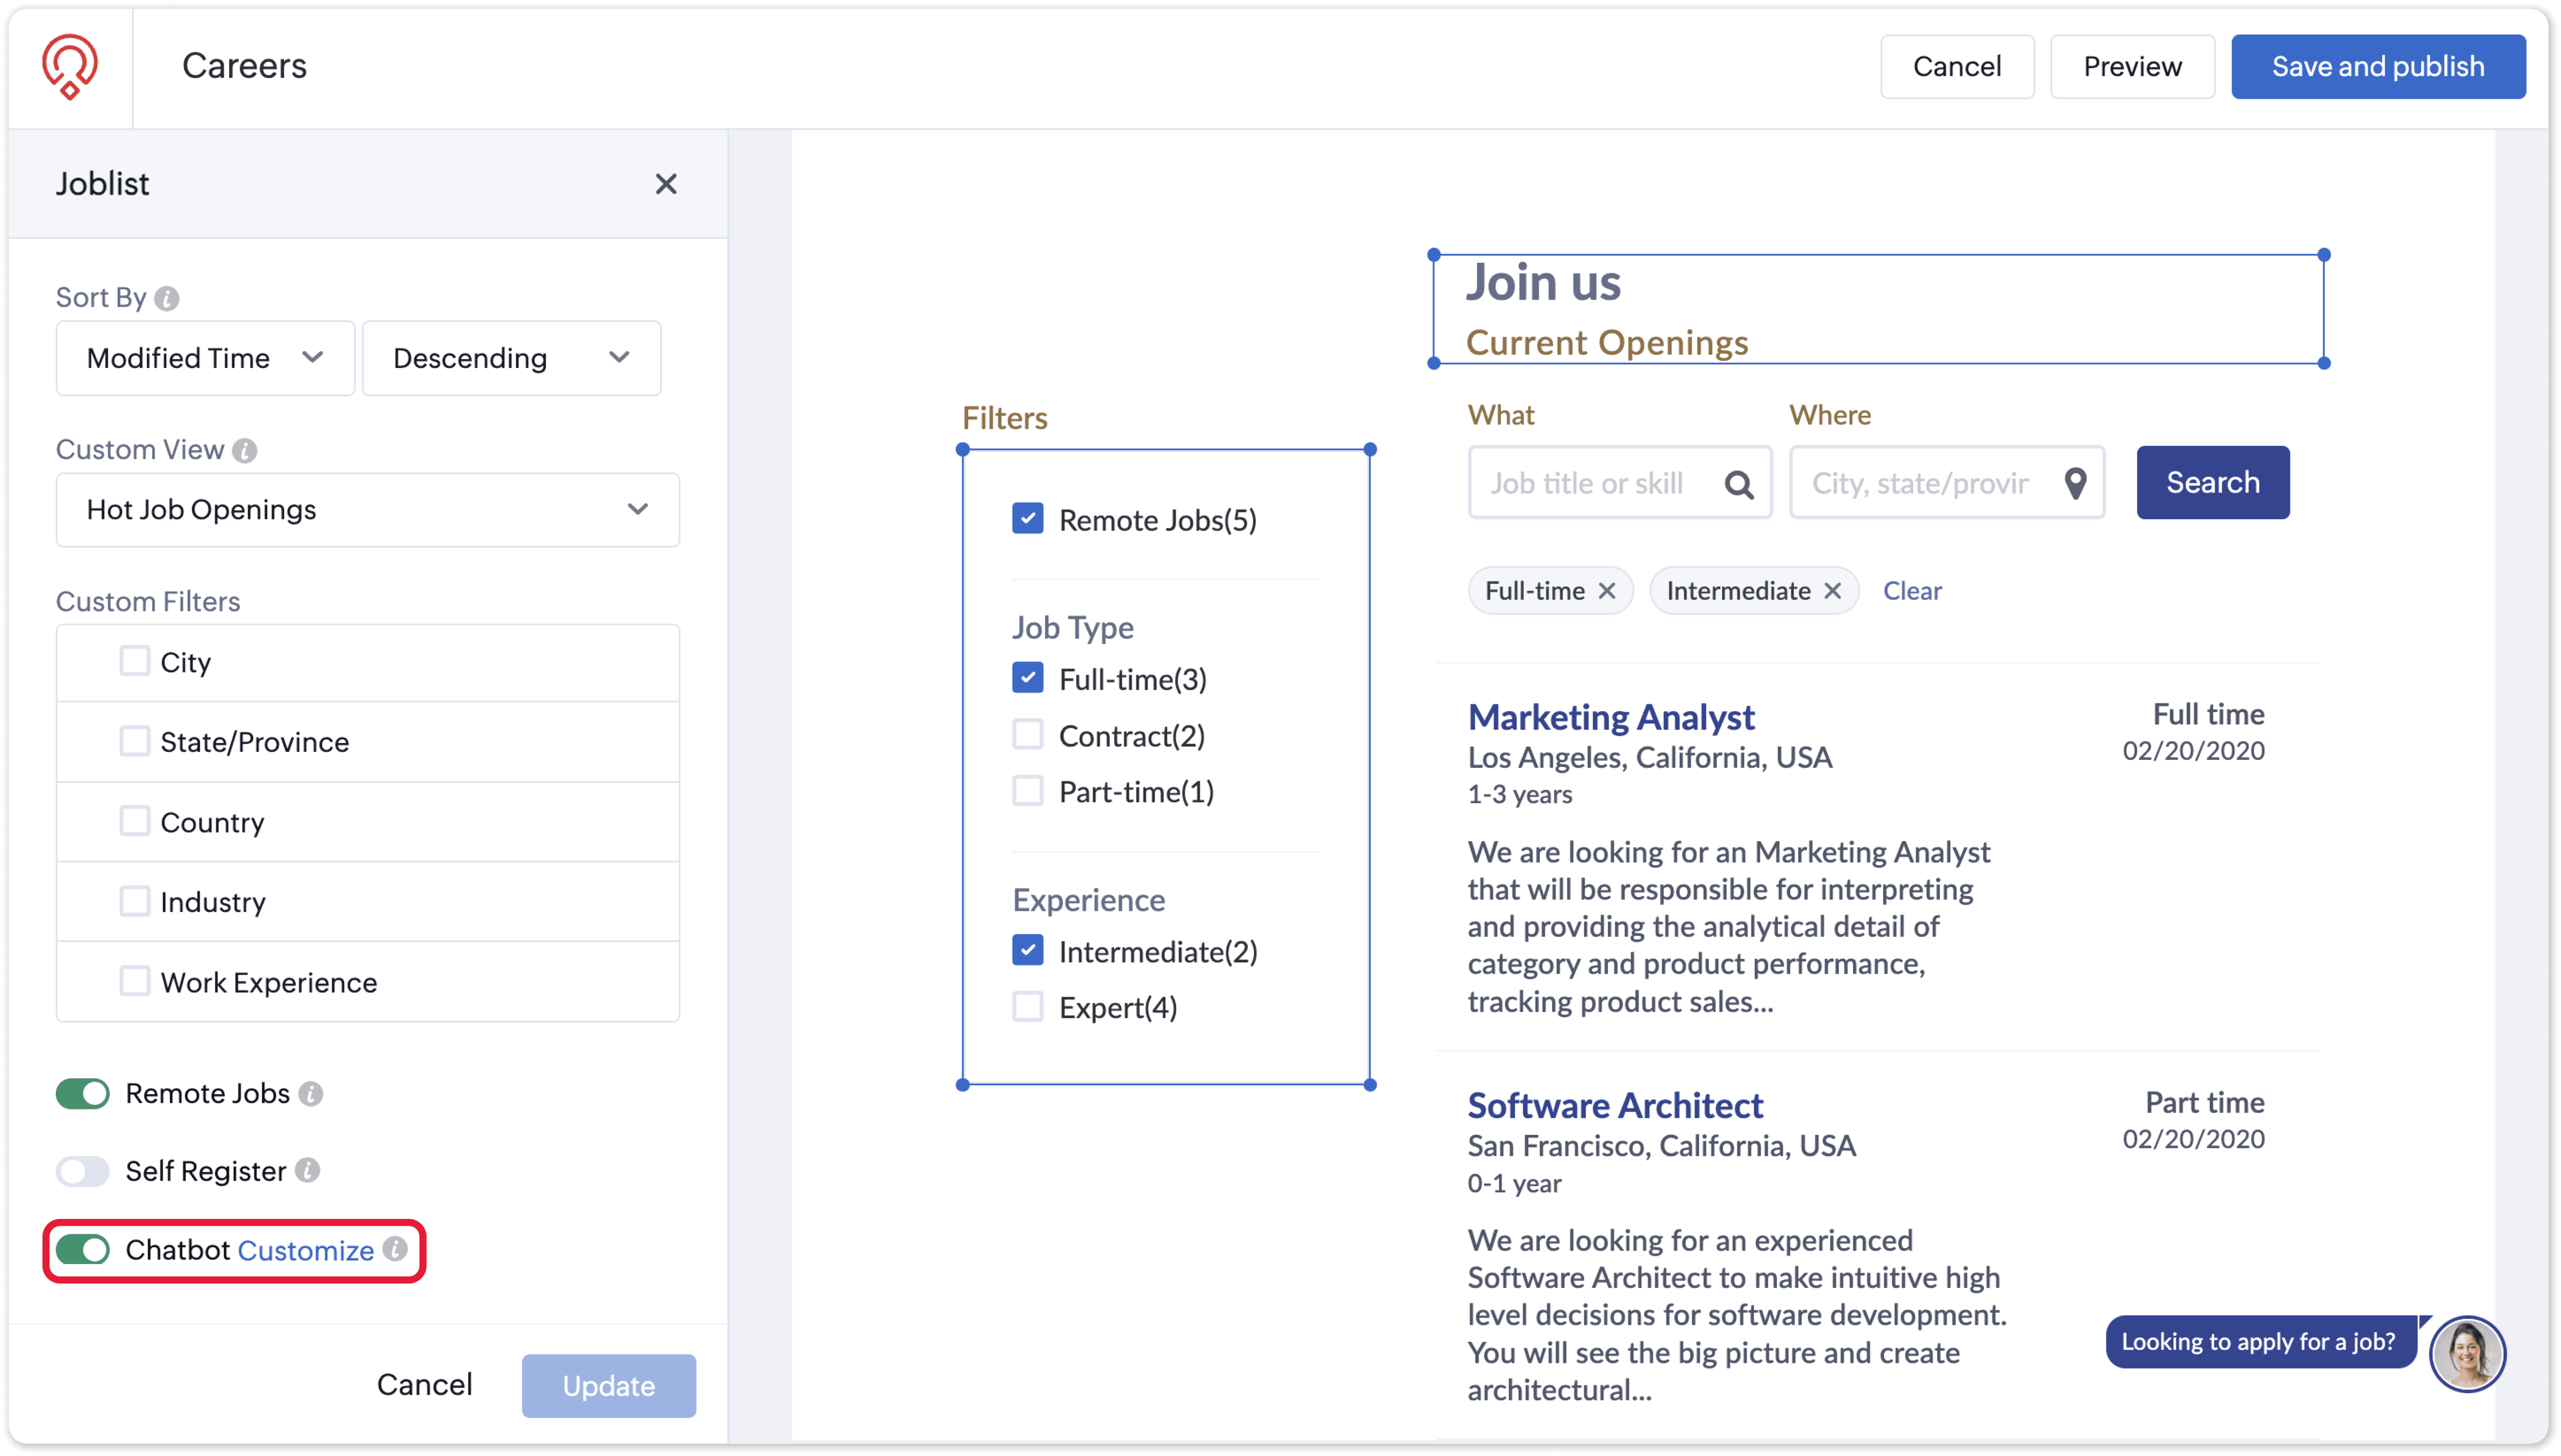The width and height of the screenshot is (2561, 1456).
Task: Open the chatbot avatar bubble
Action: coord(2467,1353)
